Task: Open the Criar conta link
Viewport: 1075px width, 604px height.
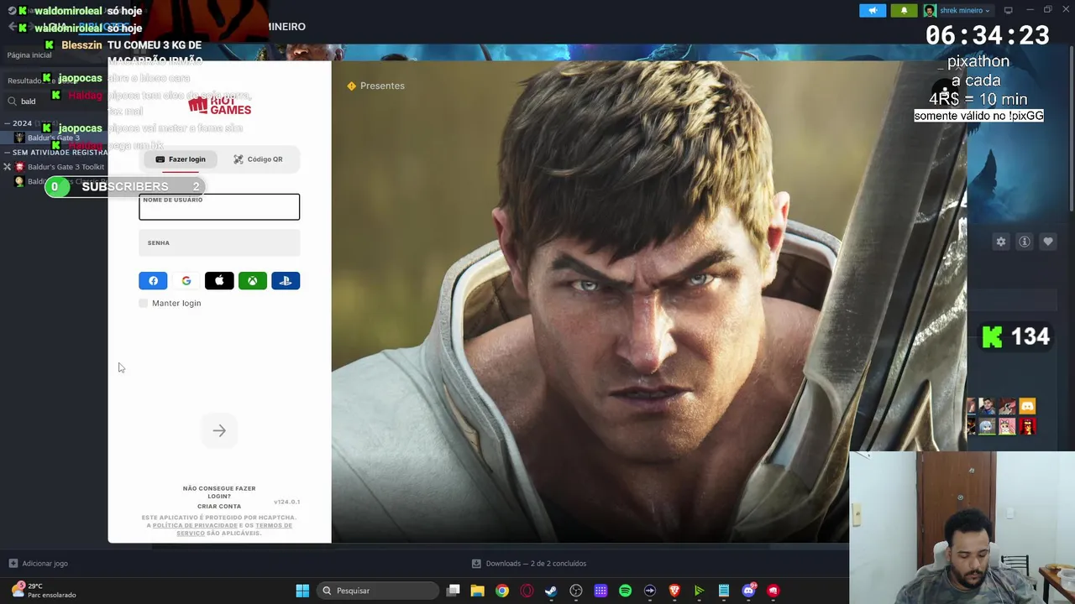Action: coord(219,507)
